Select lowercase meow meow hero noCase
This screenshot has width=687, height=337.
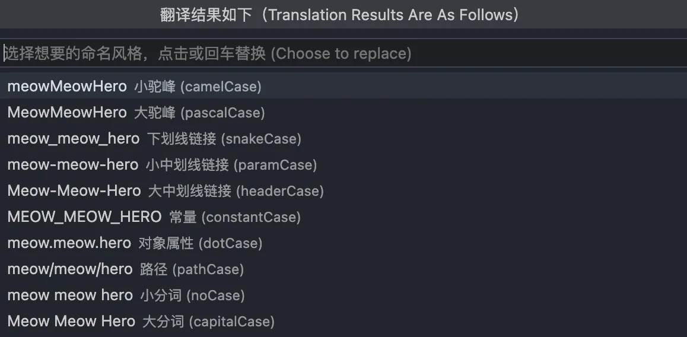(x=70, y=295)
